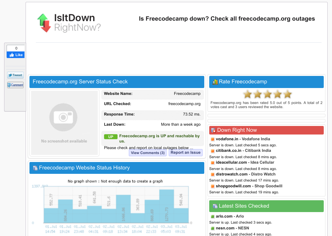Image resolution: width=332 pixels, height=236 pixels.
Task: Click Report an Issue button
Action: (x=186, y=152)
